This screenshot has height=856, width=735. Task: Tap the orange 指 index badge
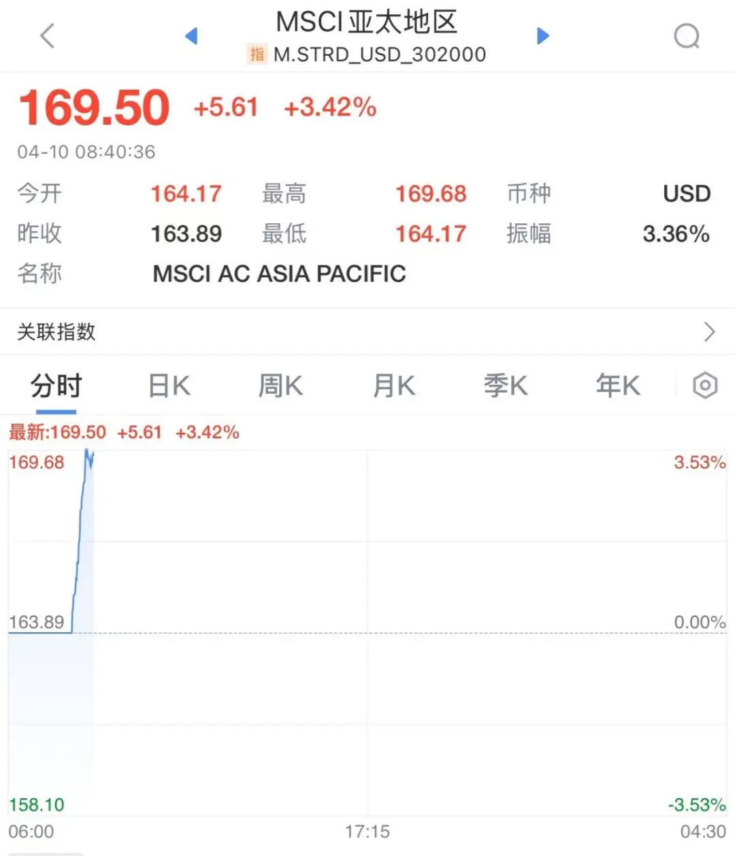click(x=257, y=54)
